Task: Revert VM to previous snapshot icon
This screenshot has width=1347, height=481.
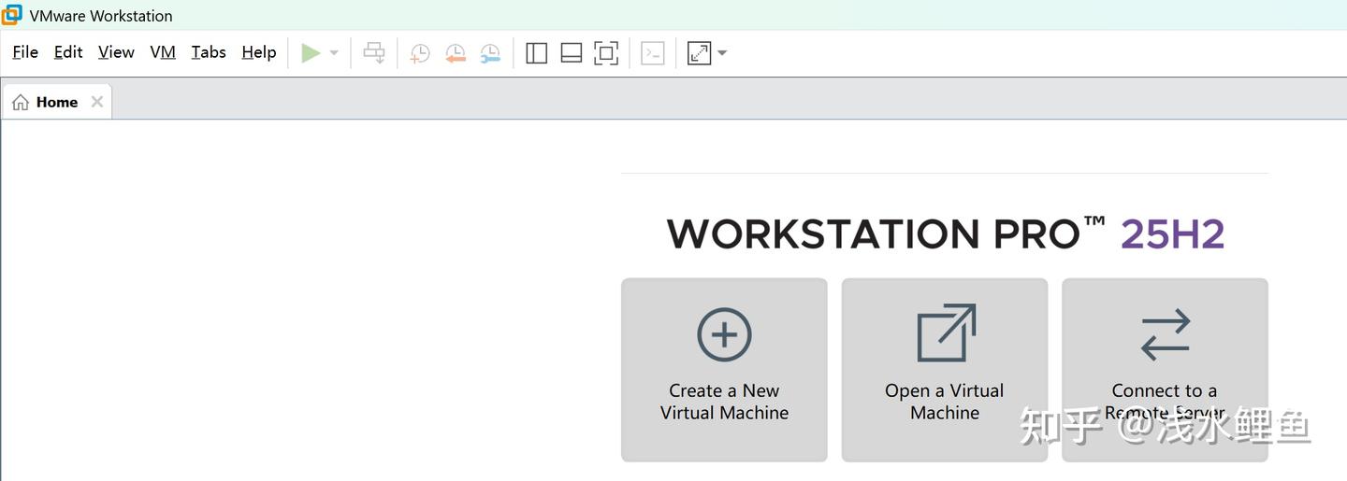Action: pyautogui.click(x=456, y=53)
